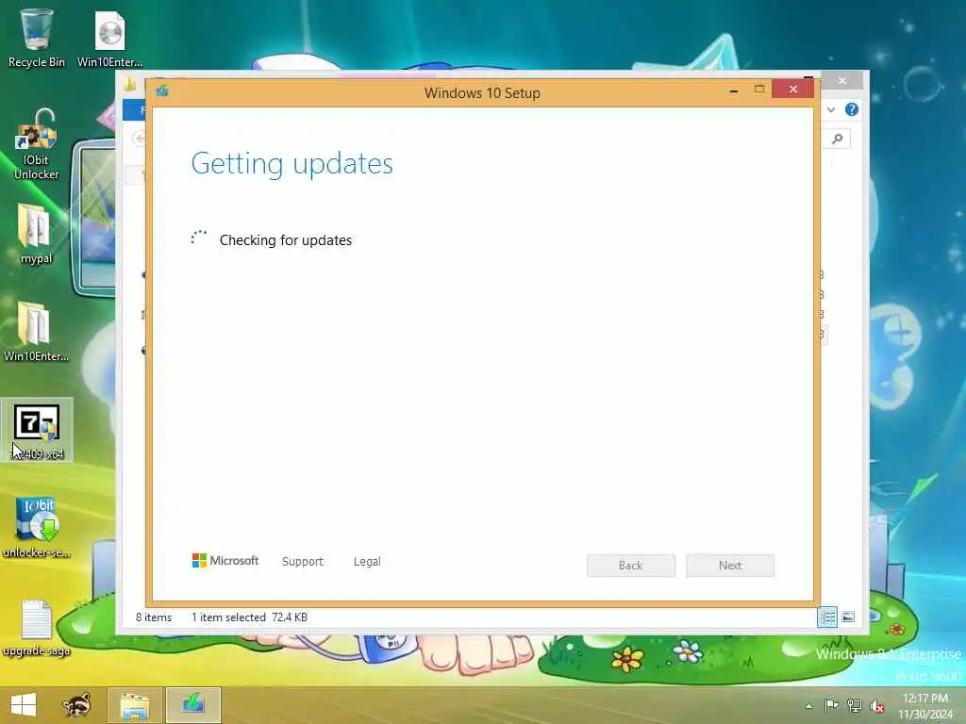Click the Windows Start button
This screenshot has height=724, width=966.
pos(24,705)
